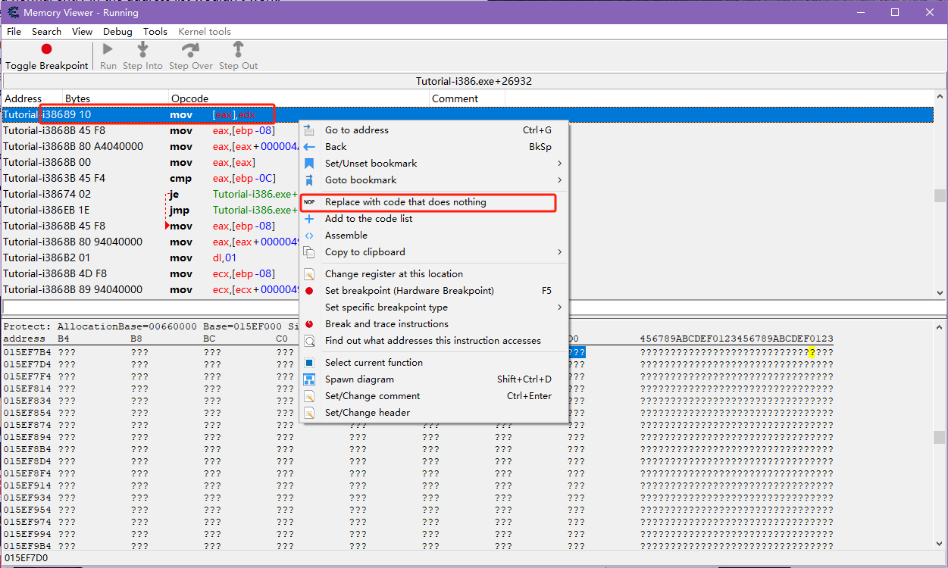Click the Break and trace icon
Image resolution: width=948 pixels, height=568 pixels.
(309, 324)
